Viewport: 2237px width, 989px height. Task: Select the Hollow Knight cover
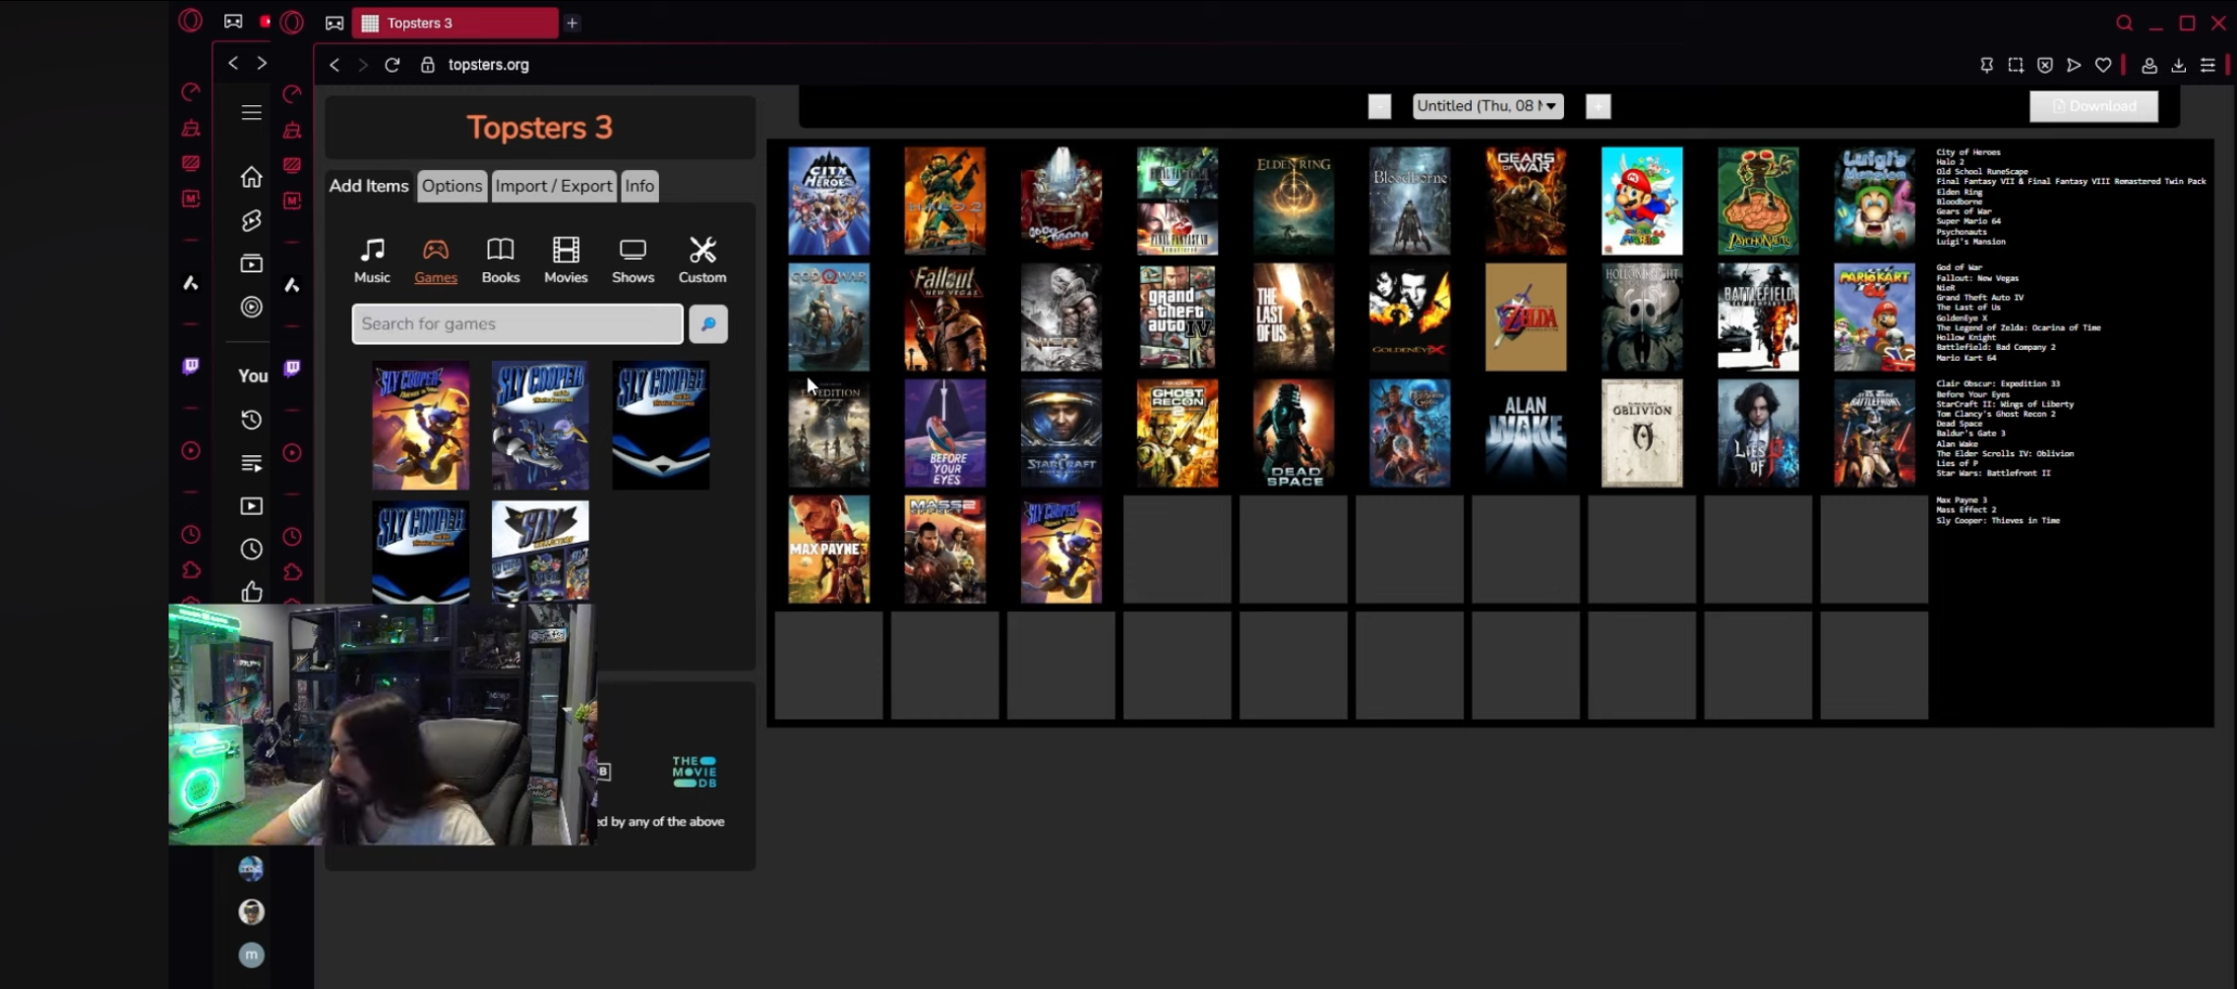(1641, 317)
